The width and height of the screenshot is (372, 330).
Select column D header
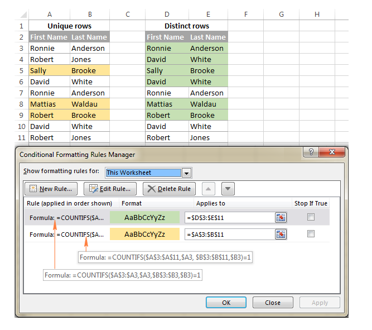pyautogui.click(x=166, y=13)
